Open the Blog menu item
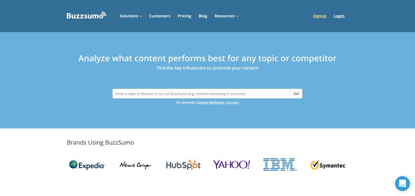Image resolution: width=415 pixels, height=196 pixels. [203, 16]
